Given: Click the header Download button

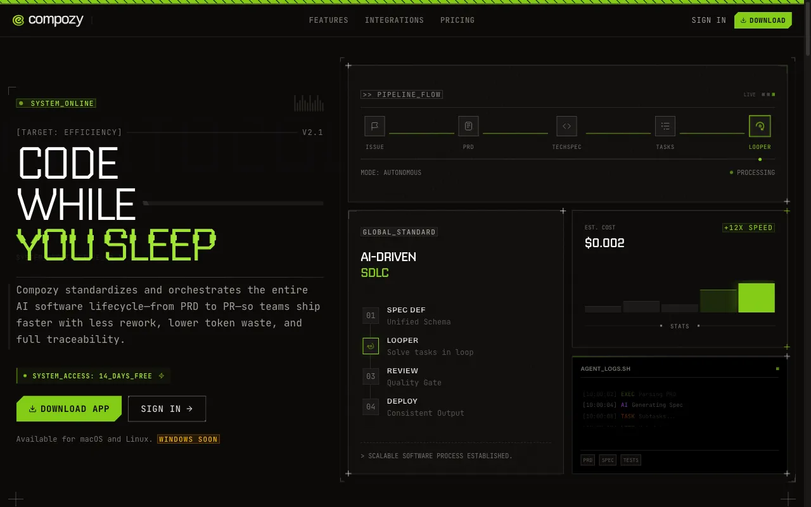Looking at the screenshot, I should click(763, 20).
